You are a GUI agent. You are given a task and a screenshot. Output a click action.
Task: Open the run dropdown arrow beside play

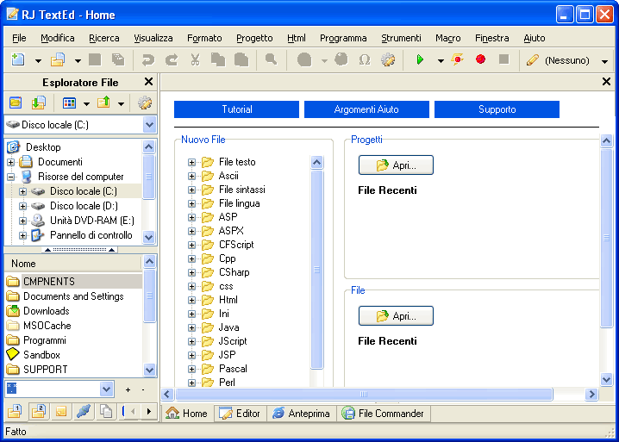pos(441,61)
